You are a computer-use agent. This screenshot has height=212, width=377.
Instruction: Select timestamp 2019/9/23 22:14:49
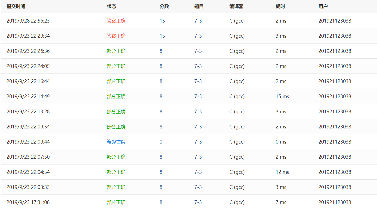[28, 96]
